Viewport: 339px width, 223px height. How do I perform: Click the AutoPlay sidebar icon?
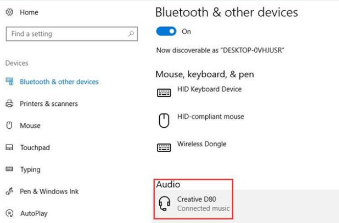click(9, 213)
